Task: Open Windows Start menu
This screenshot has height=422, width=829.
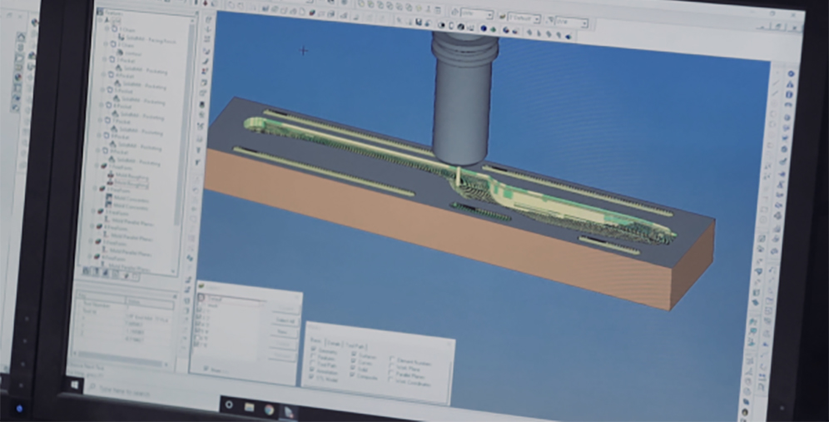Action: pyautogui.click(x=75, y=385)
